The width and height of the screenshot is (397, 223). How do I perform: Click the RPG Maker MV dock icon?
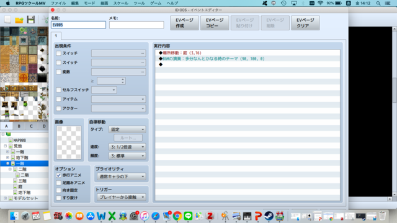280,216
